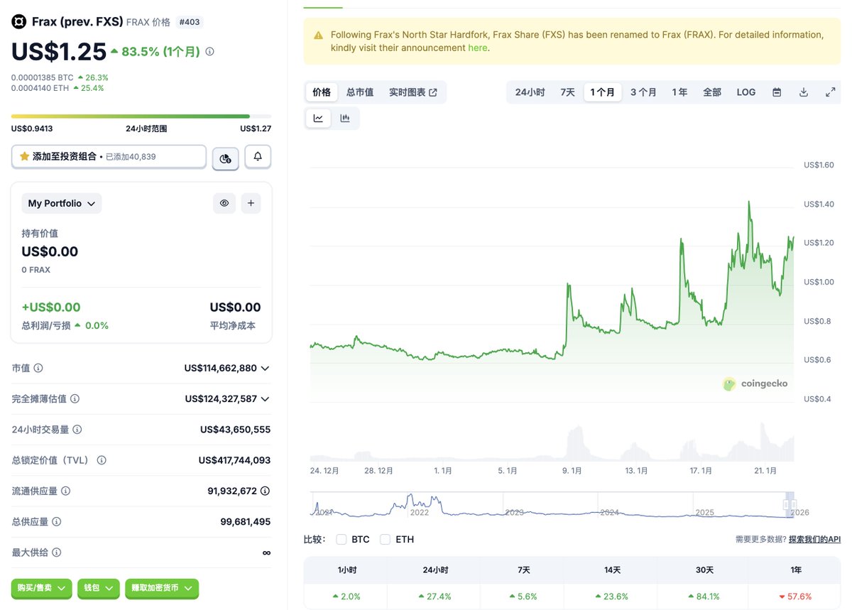Open the "here" announcement link
852x610 pixels.
[477, 48]
